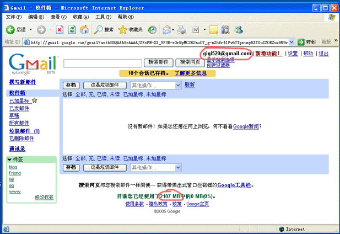Image resolution: width=340 pixels, height=234 pixels.
Task: Click the 刷新 refresh link
Action: pos(190,85)
